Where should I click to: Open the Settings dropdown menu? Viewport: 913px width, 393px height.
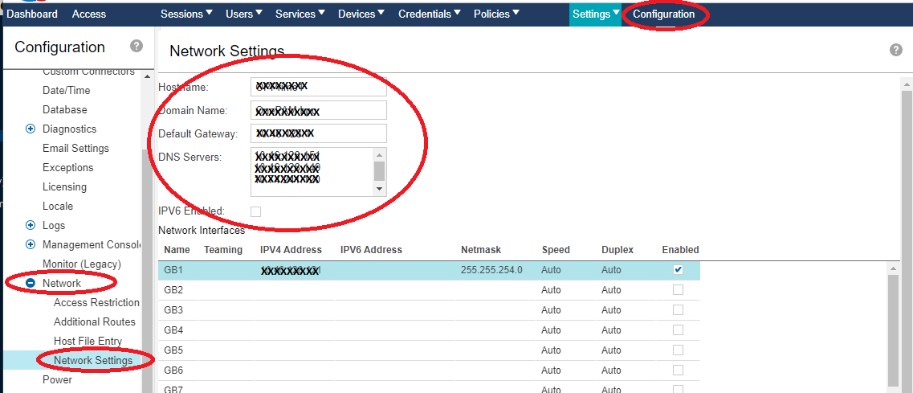click(595, 14)
